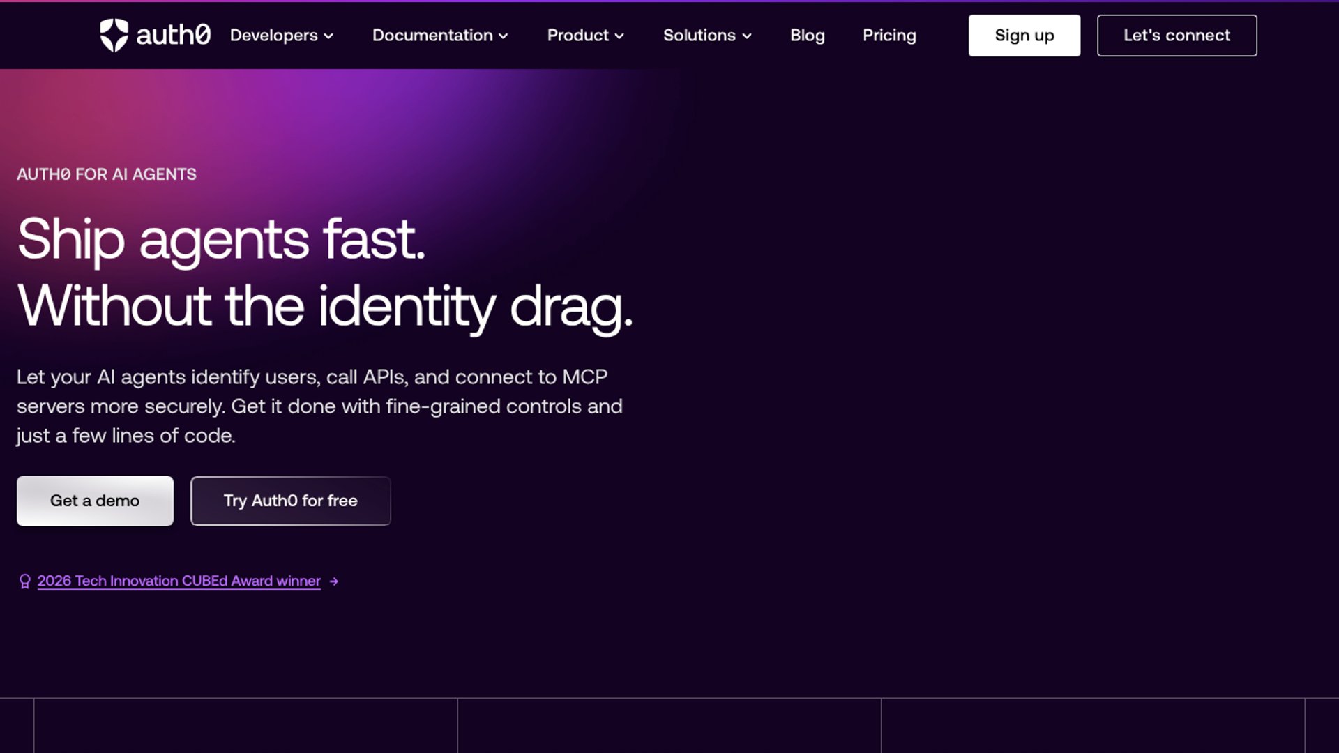Expand the Developers dropdown menu
This screenshot has width=1339, height=753.
282,36
